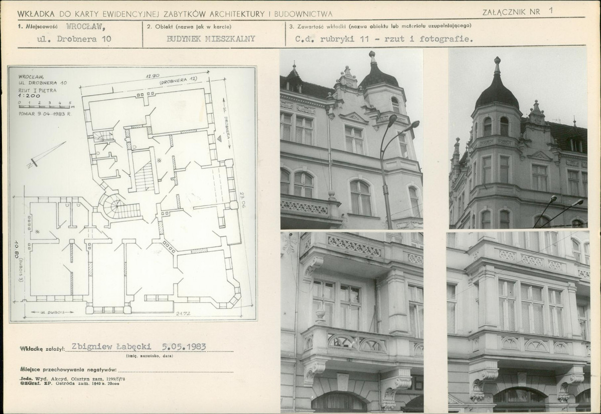Click the Zbigniew Łabęcki 5.05.1983 signature line
This screenshot has height=414, width=601.
pos(139,347)
